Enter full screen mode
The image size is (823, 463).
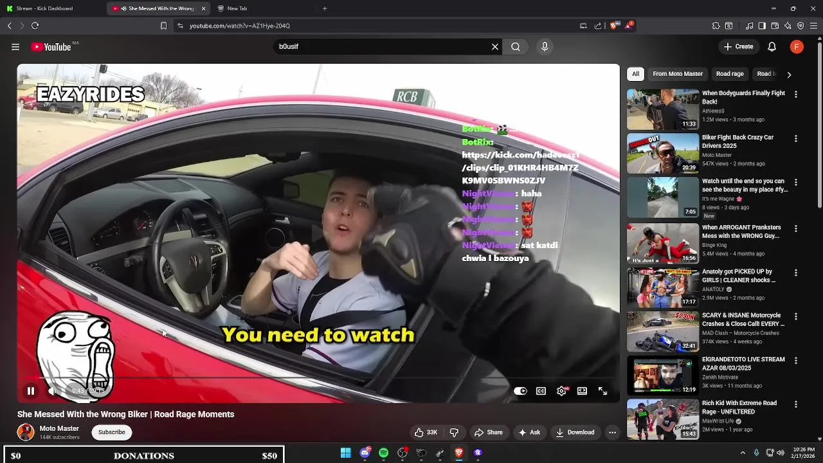[602, 391]
